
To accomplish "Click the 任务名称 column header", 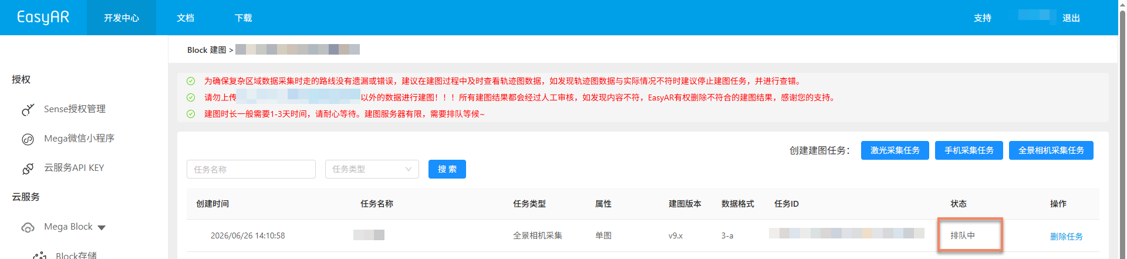I will click(x=377, y=204).
